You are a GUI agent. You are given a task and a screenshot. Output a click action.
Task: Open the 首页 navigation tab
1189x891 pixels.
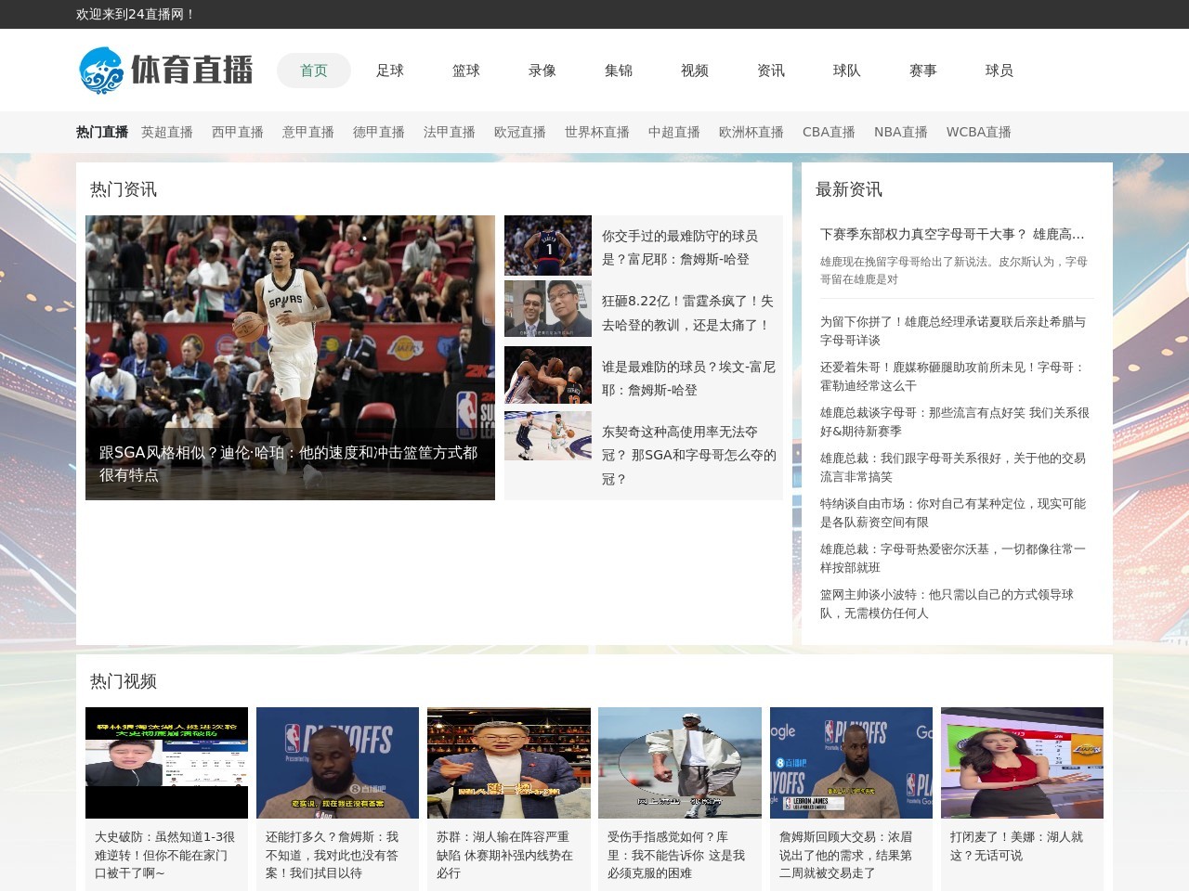point(314,71)
